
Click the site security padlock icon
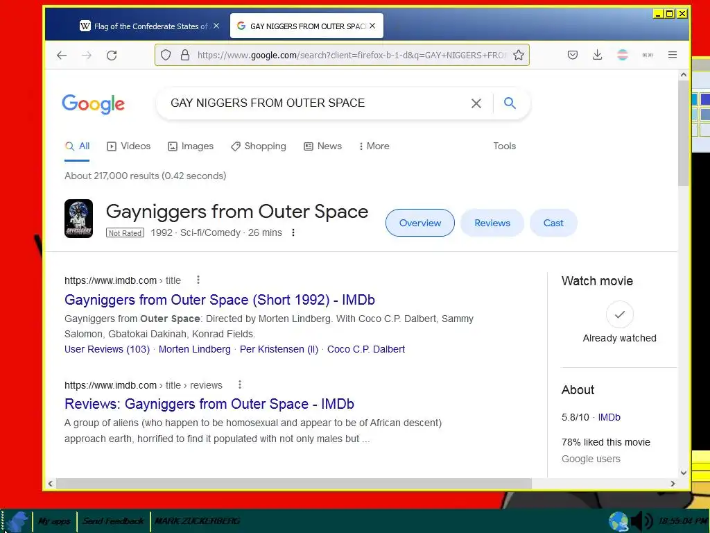[184, 56]
